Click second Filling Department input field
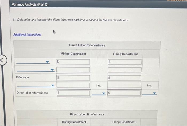Viewport: 187px width, 126px height. click(125, 70)
